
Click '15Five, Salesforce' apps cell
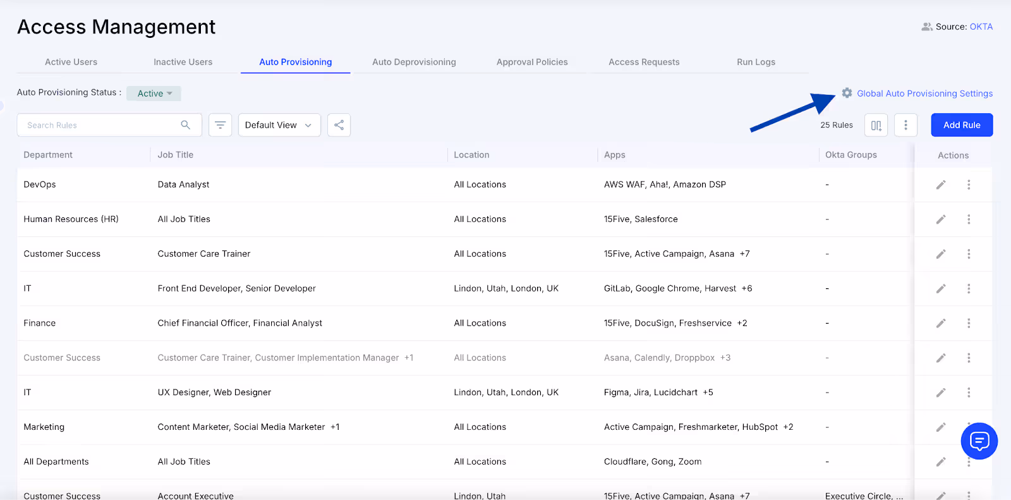(641, 219)
